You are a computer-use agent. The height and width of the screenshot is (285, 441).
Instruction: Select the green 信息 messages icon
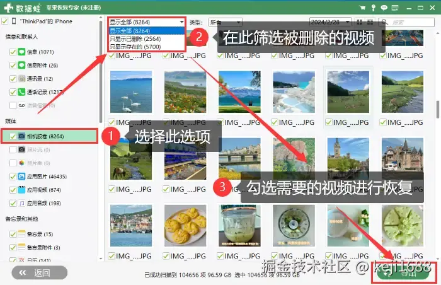[21, 52]
